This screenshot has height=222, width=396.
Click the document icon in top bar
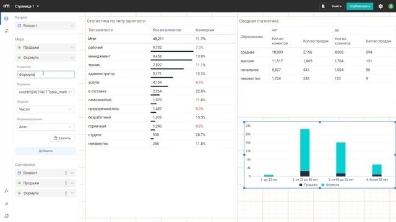[323, 6]
